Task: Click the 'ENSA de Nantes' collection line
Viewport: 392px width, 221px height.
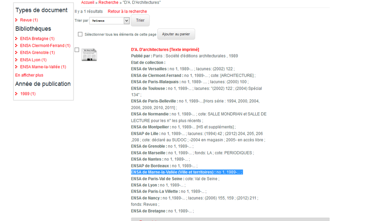Action: click(x=160, y=159)
